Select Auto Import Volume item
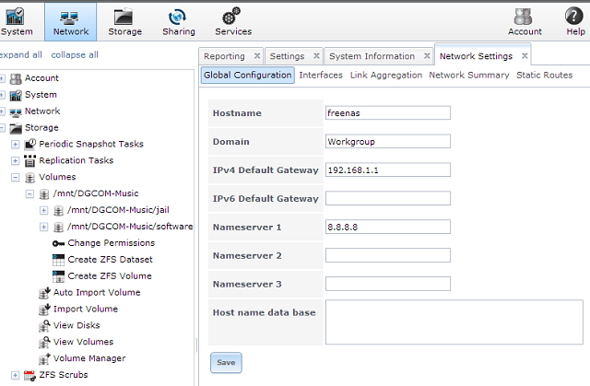Viewport: 590px width, 386px height. (x=96, y=292)
